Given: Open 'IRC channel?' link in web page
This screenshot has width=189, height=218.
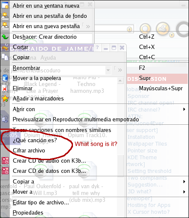Looking at the screenshot, I should (x=144, y=110).
